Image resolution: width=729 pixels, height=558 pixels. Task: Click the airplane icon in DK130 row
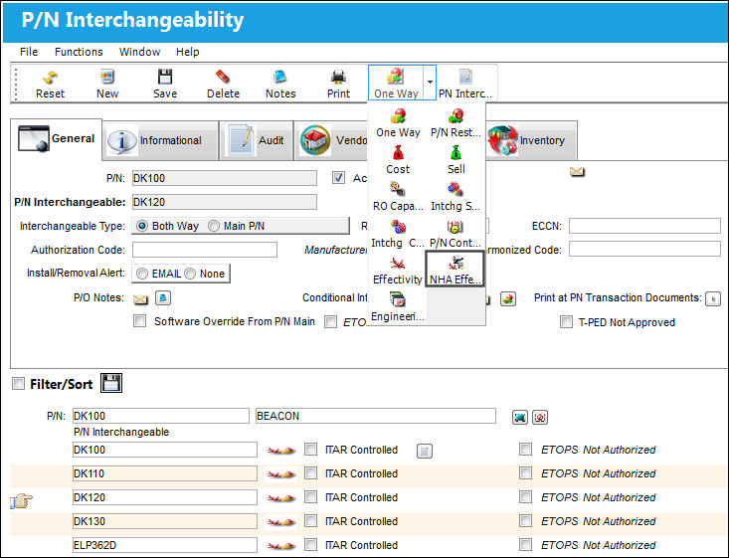tap(280, 522)
